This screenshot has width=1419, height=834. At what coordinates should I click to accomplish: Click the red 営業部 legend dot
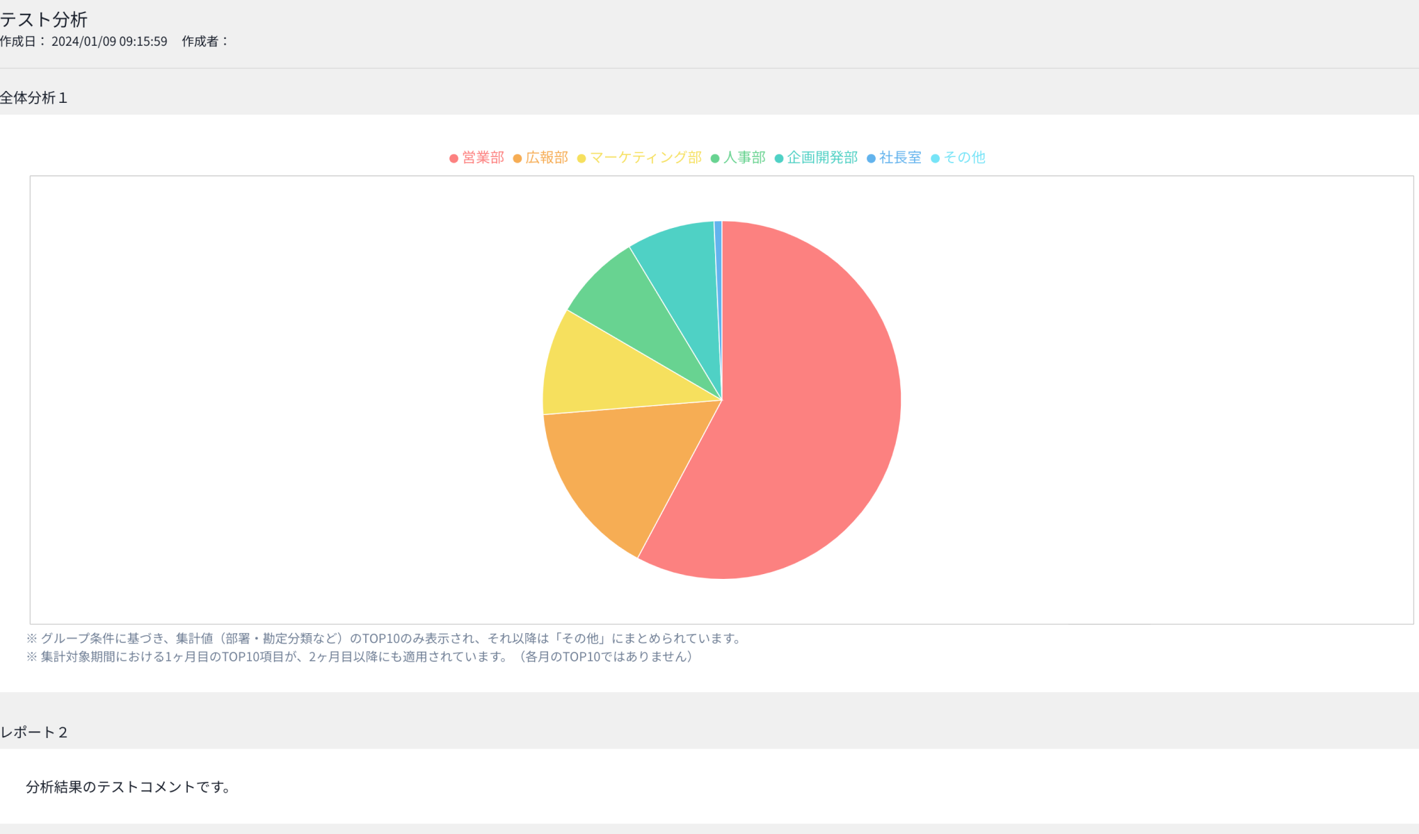454,158
